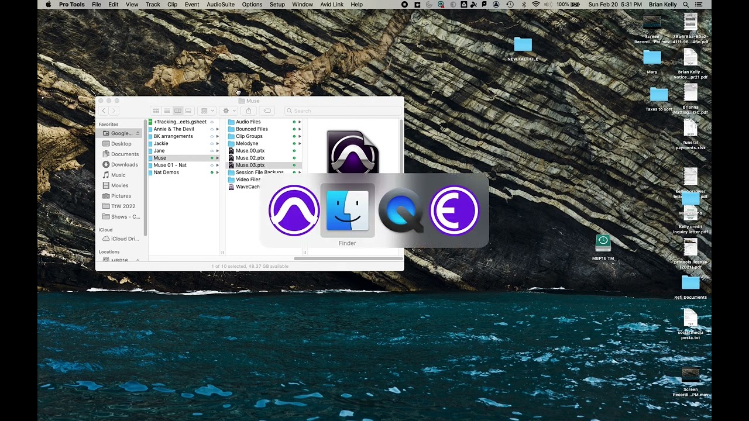This screenshot has width=749, height=421.
Task: Click Brian Kelly user menu
Action: [x=663, y=4]
